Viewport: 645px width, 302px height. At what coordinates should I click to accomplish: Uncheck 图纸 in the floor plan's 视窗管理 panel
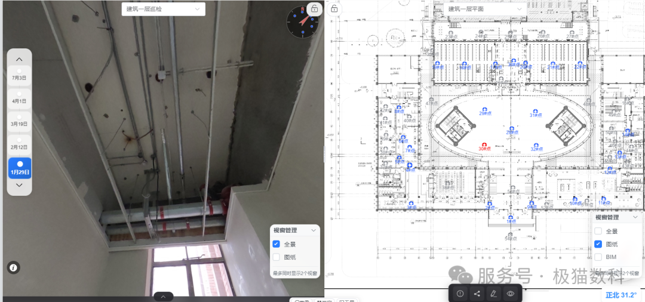pos(598,244)
